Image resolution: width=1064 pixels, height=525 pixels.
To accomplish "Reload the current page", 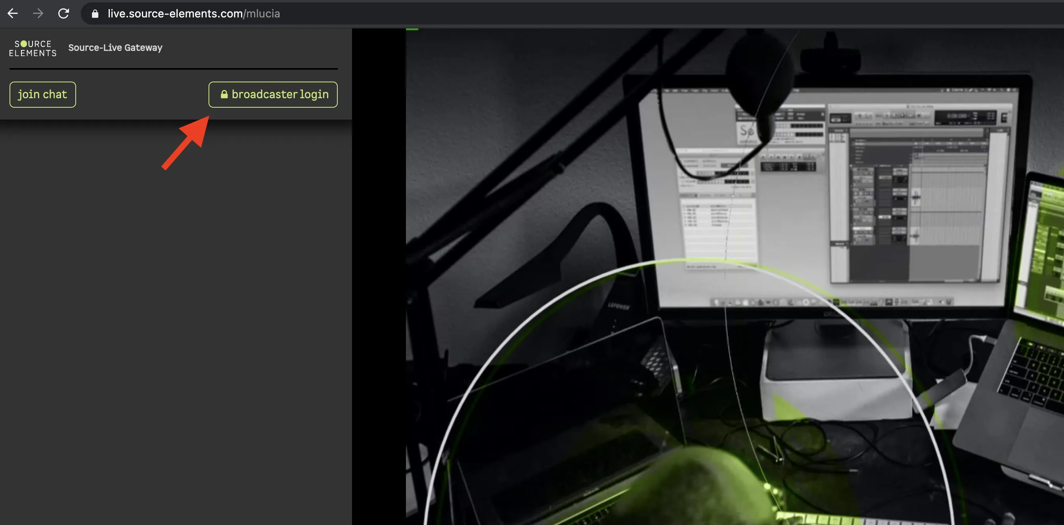I will point(63,13).
